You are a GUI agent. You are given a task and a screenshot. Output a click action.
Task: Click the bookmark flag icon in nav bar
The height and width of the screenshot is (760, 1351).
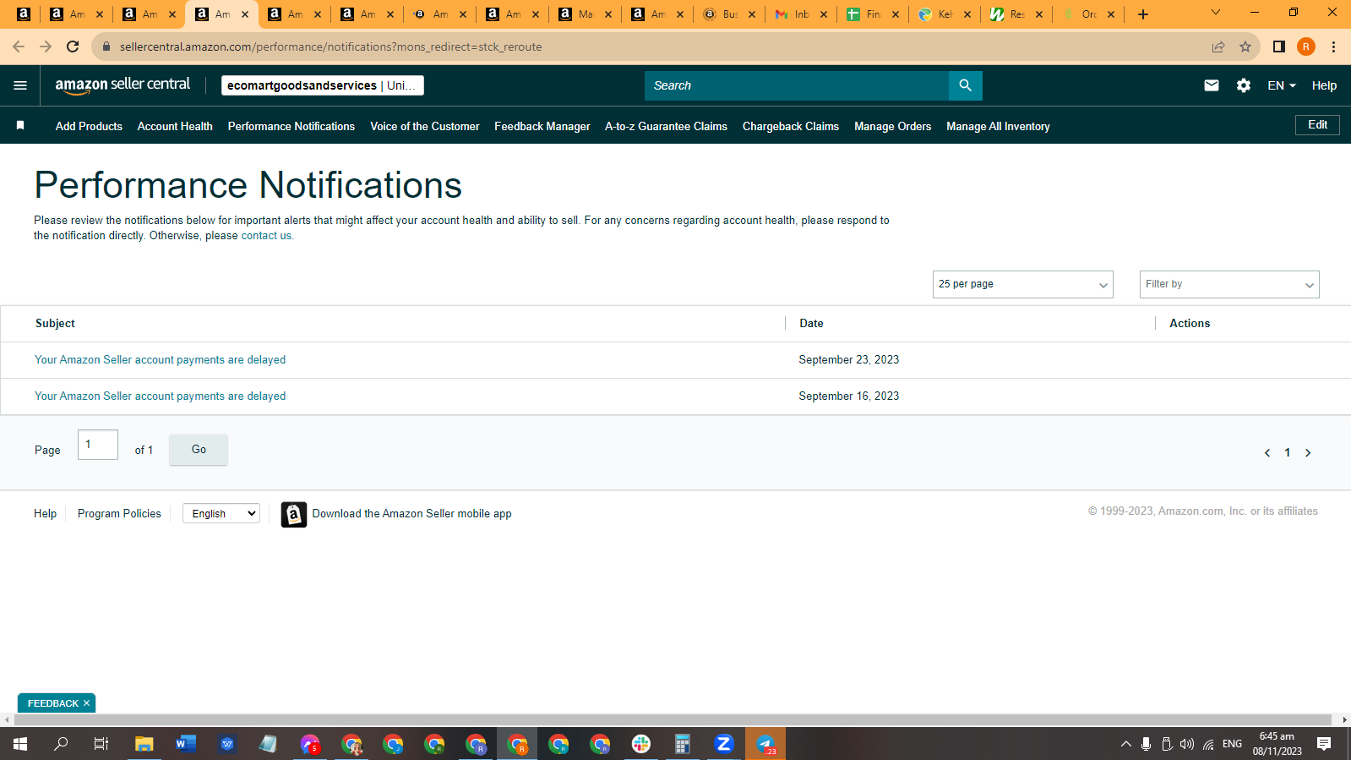pyautogui.click(x=20, y=126)
